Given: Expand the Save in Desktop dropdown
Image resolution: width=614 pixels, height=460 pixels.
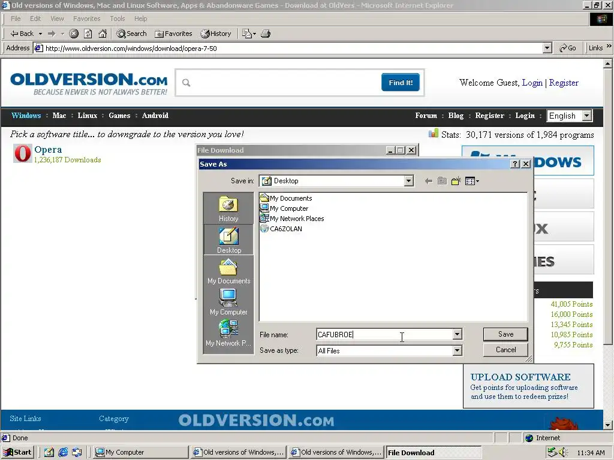Looking at the screenshot, I should pyautogui.click(x=409, y=181).
